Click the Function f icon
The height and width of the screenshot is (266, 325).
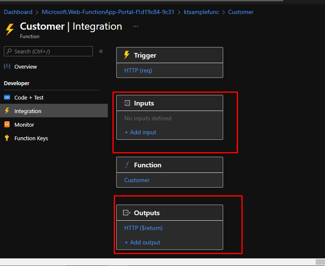(126, 165)
